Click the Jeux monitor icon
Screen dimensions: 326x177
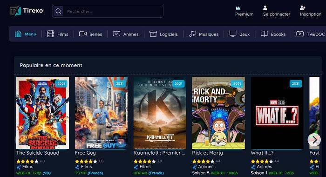pyautogui.click(x=233, y=34)
